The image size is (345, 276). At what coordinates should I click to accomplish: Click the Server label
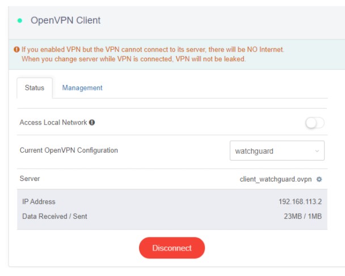pos(30,179)
